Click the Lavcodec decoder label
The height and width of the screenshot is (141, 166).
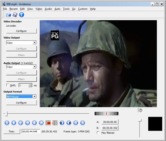coord(11,26)
